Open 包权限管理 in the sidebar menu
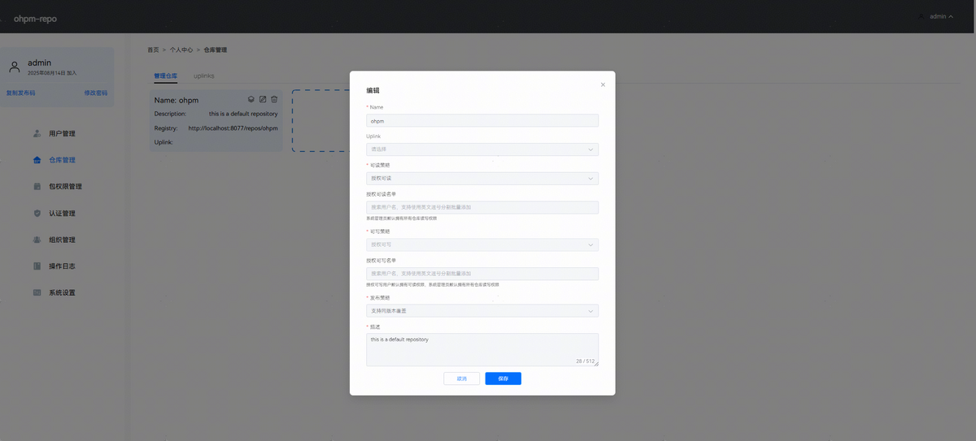The height and width of the screenshot is (441, 976). [x=65, y=187]
